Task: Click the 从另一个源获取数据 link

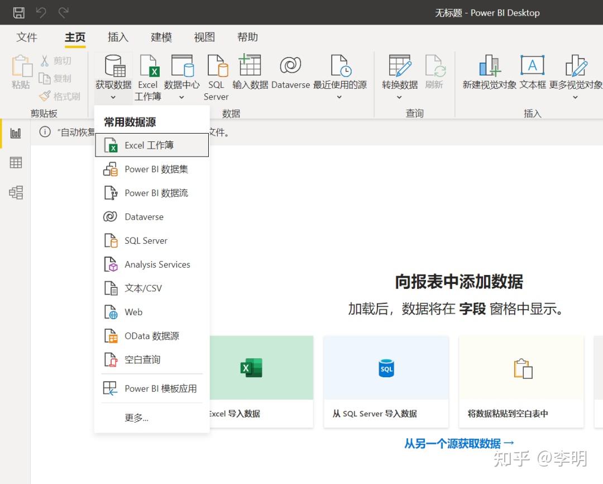Action: [x=459, y=443]
